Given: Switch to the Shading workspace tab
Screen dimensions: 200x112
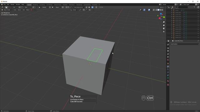Looking at the screenshot, I should point(65,5).
